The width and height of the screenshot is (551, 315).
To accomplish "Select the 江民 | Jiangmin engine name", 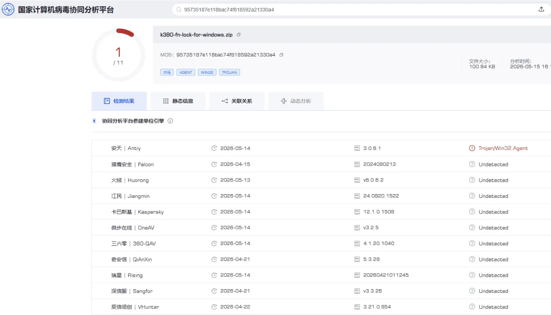I will (x=130, y=196).
